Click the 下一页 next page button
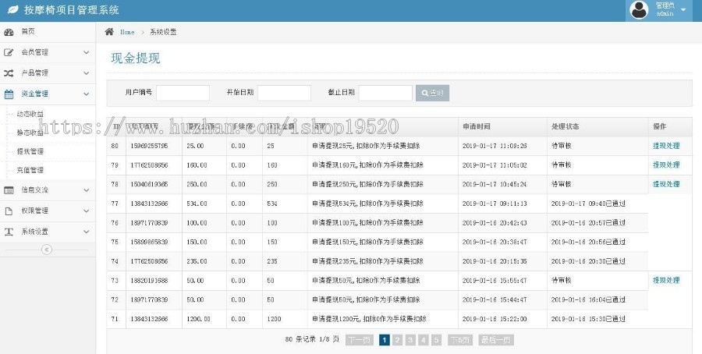Viewport: 702px width, 354px height. pos(360,340)
